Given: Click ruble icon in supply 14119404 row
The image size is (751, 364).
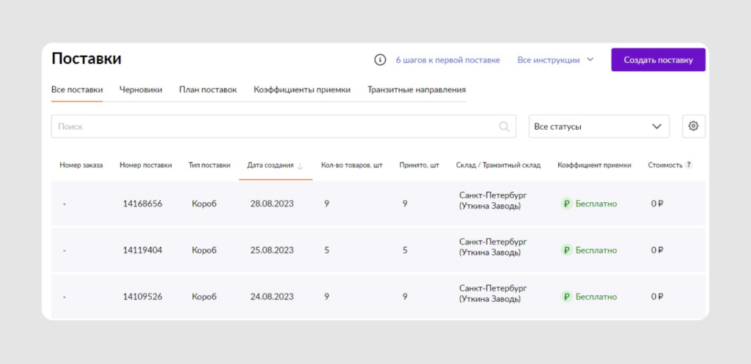Looking at the screenshot, I should point(566,250).
